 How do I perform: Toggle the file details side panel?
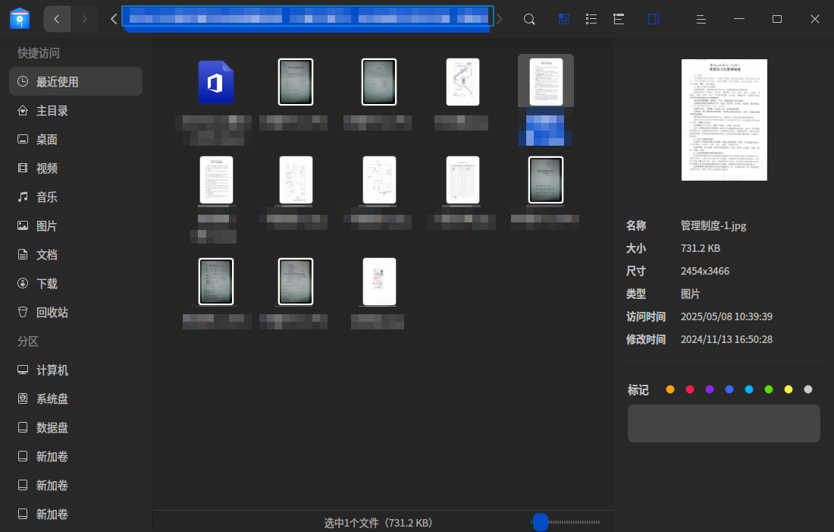(654, 19)
